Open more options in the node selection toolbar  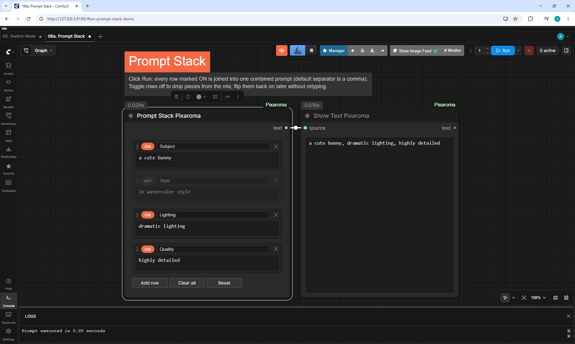tap(238, 97)
